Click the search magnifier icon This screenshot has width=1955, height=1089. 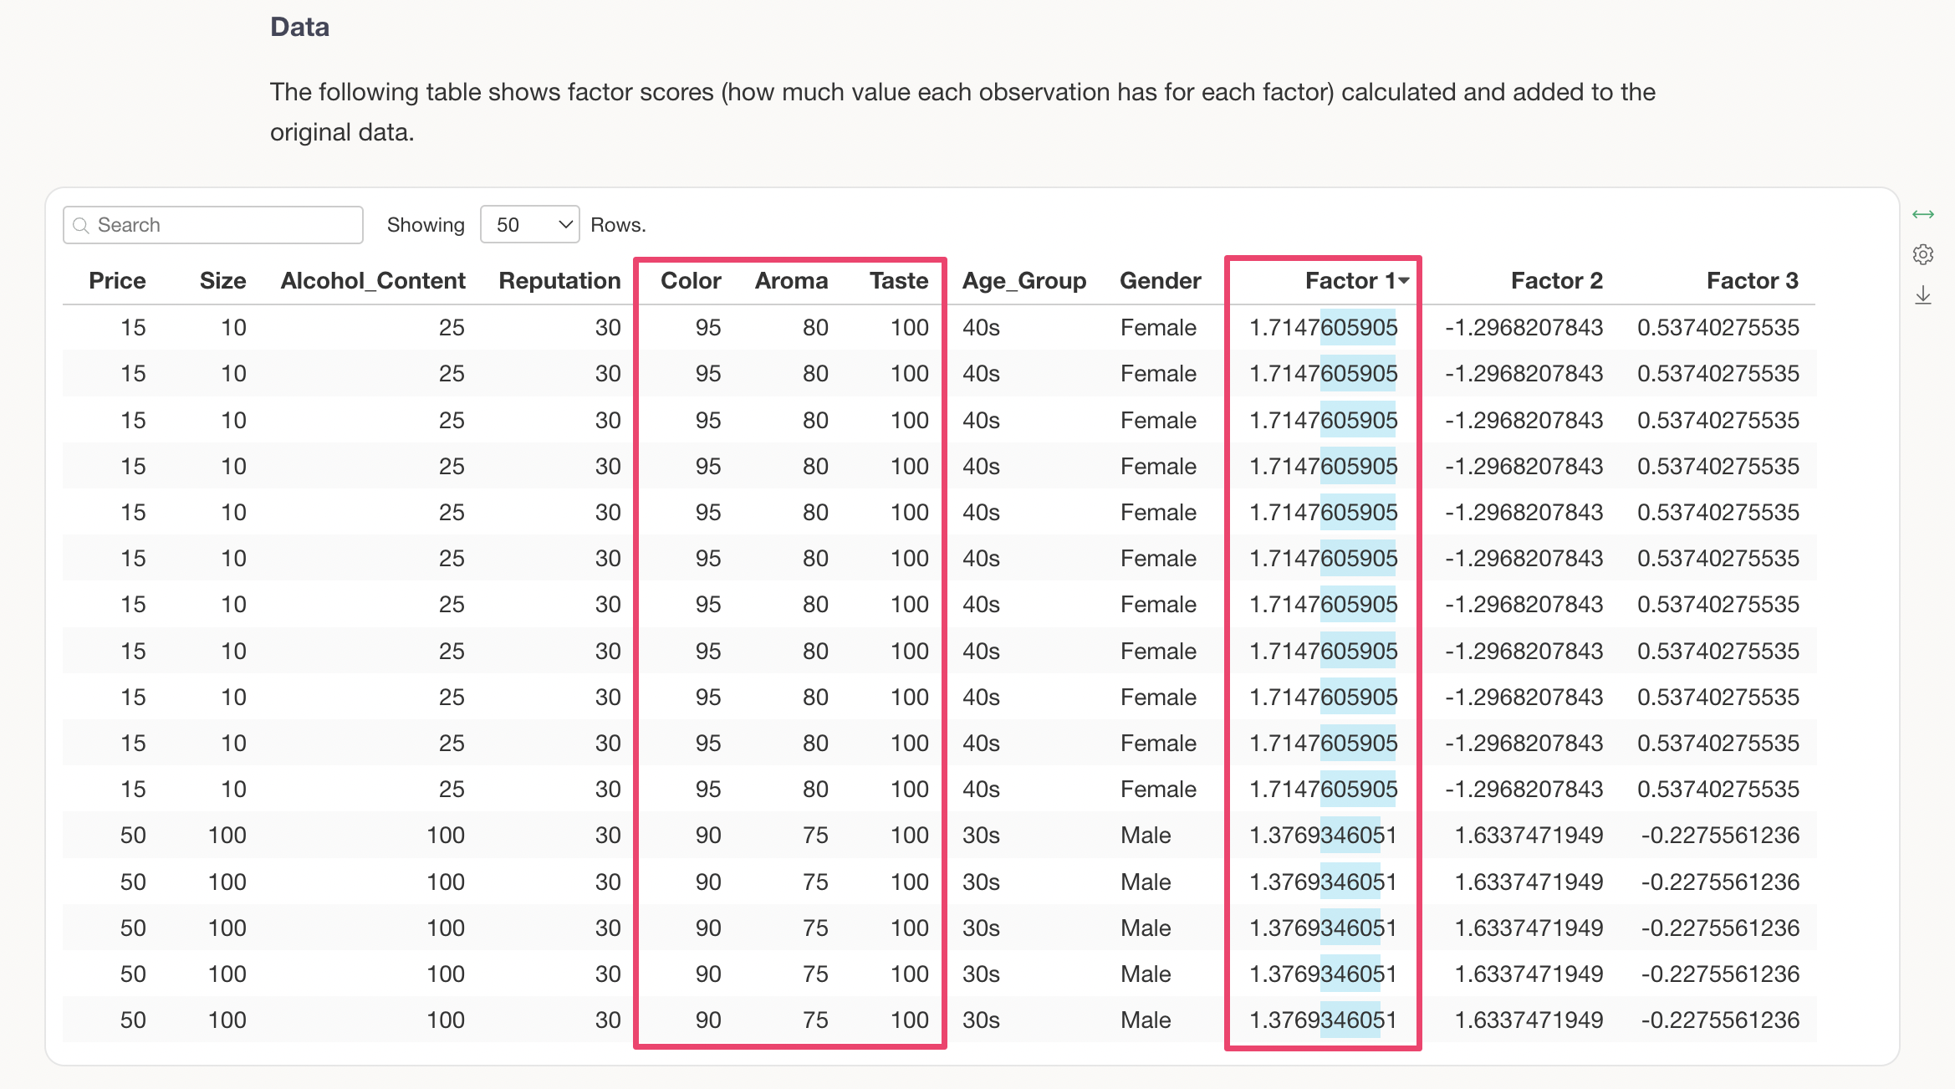click(81, 226)
